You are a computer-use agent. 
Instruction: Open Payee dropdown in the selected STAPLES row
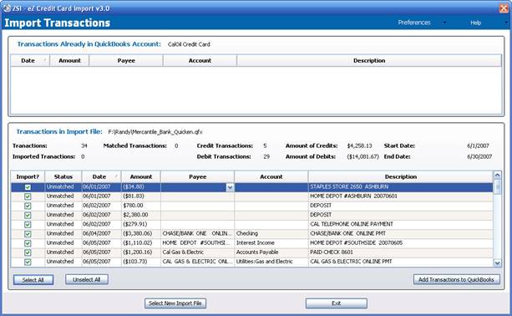(x=230, y=187)
